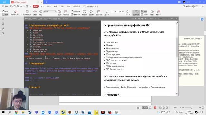
Task: Open File Explorer from the taskbar
Action: point(23,112)
